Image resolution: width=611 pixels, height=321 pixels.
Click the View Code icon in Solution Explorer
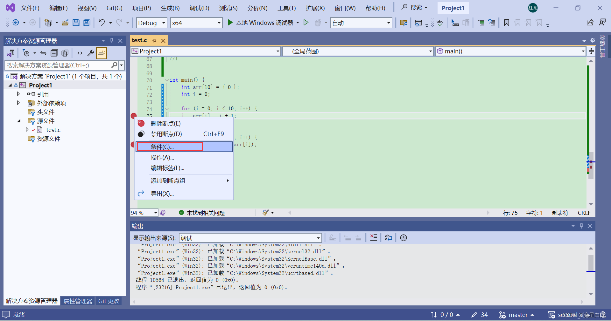(x=80, y=53)
